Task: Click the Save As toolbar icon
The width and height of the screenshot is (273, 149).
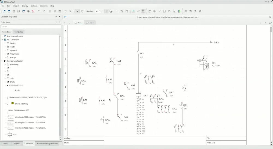Action: (x=19, y=11)
